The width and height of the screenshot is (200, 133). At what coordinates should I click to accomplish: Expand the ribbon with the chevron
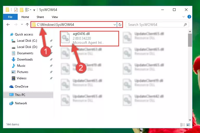tap(184, 17)
